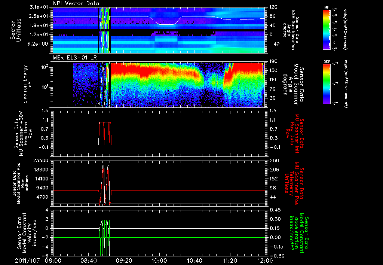
Task: Click the 80 degree Sun Elevation tick
Action: tap(272, 16)
